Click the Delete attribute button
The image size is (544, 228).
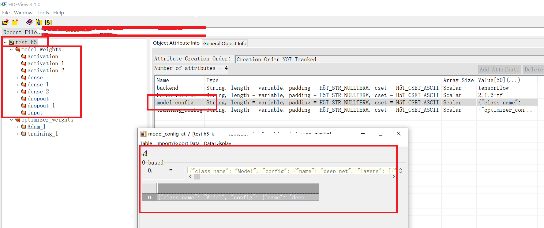pos(534,70)
